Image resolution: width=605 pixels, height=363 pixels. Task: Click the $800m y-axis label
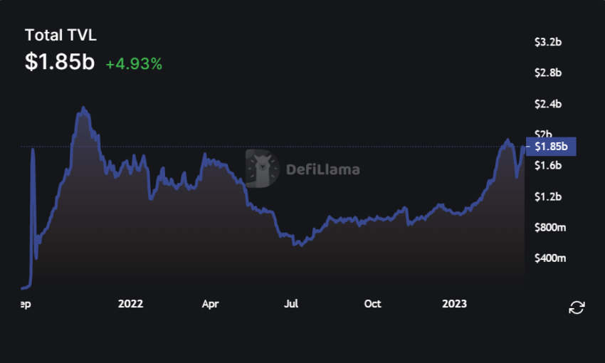[550, 228]
